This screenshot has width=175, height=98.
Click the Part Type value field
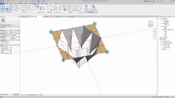tap(15, 38)
